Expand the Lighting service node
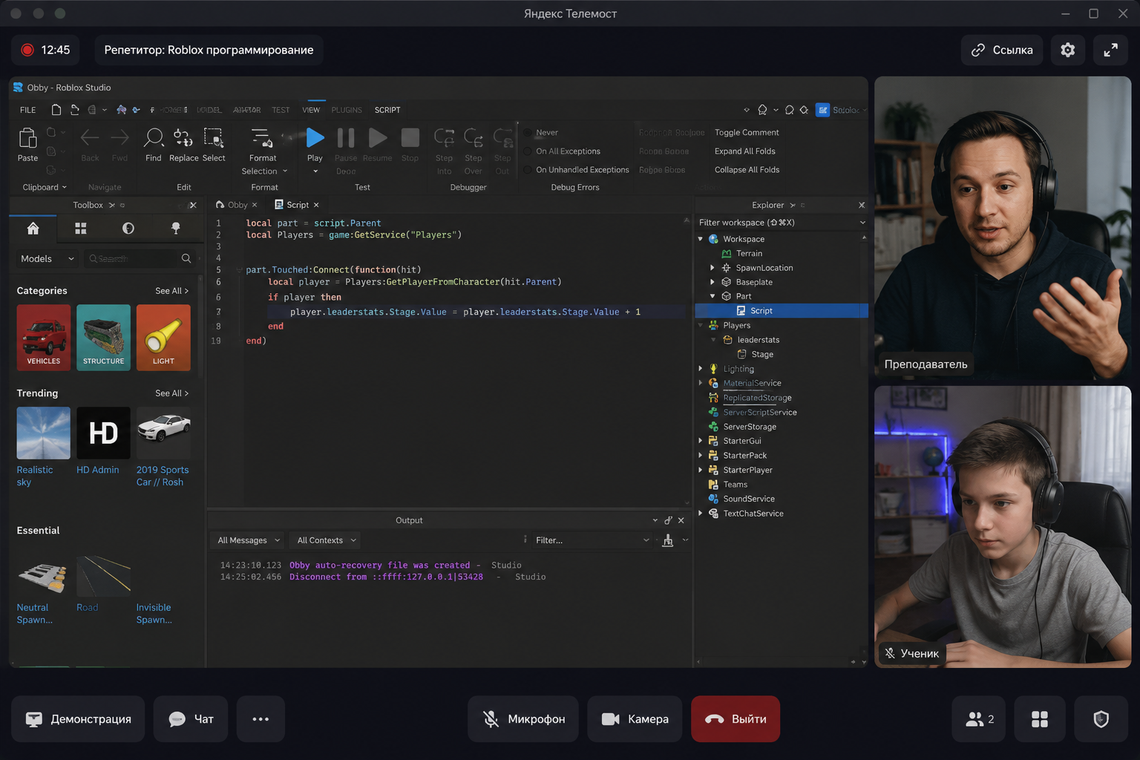This screenshot has width=1140, height=760. (x=701, y=369)
